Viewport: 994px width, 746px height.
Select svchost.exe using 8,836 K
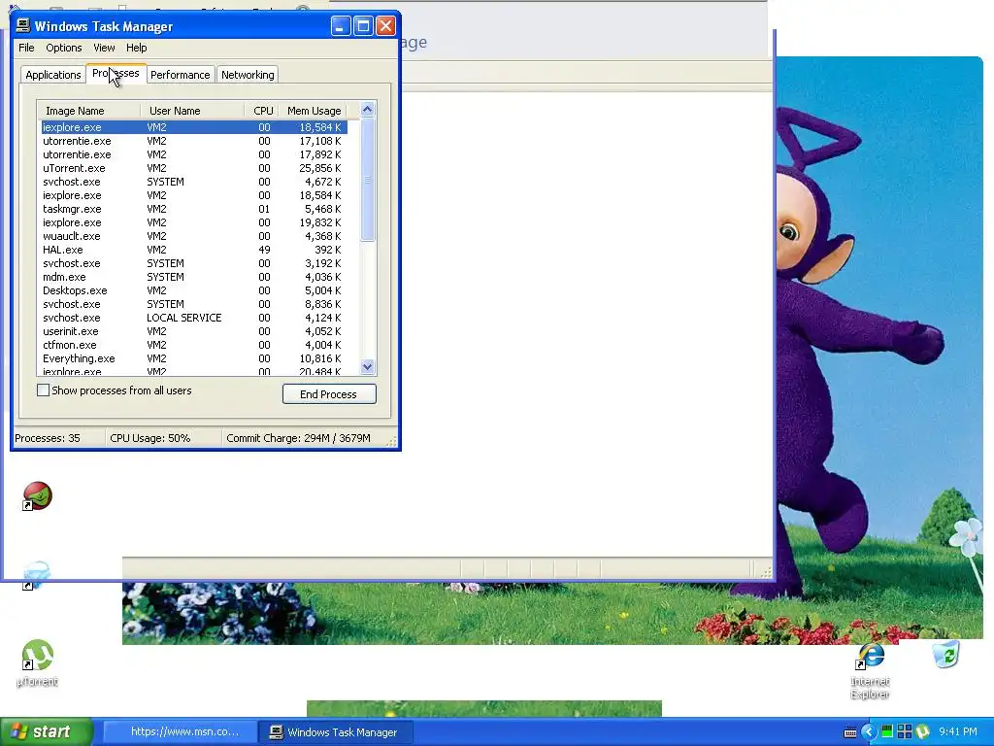point(193,304)
